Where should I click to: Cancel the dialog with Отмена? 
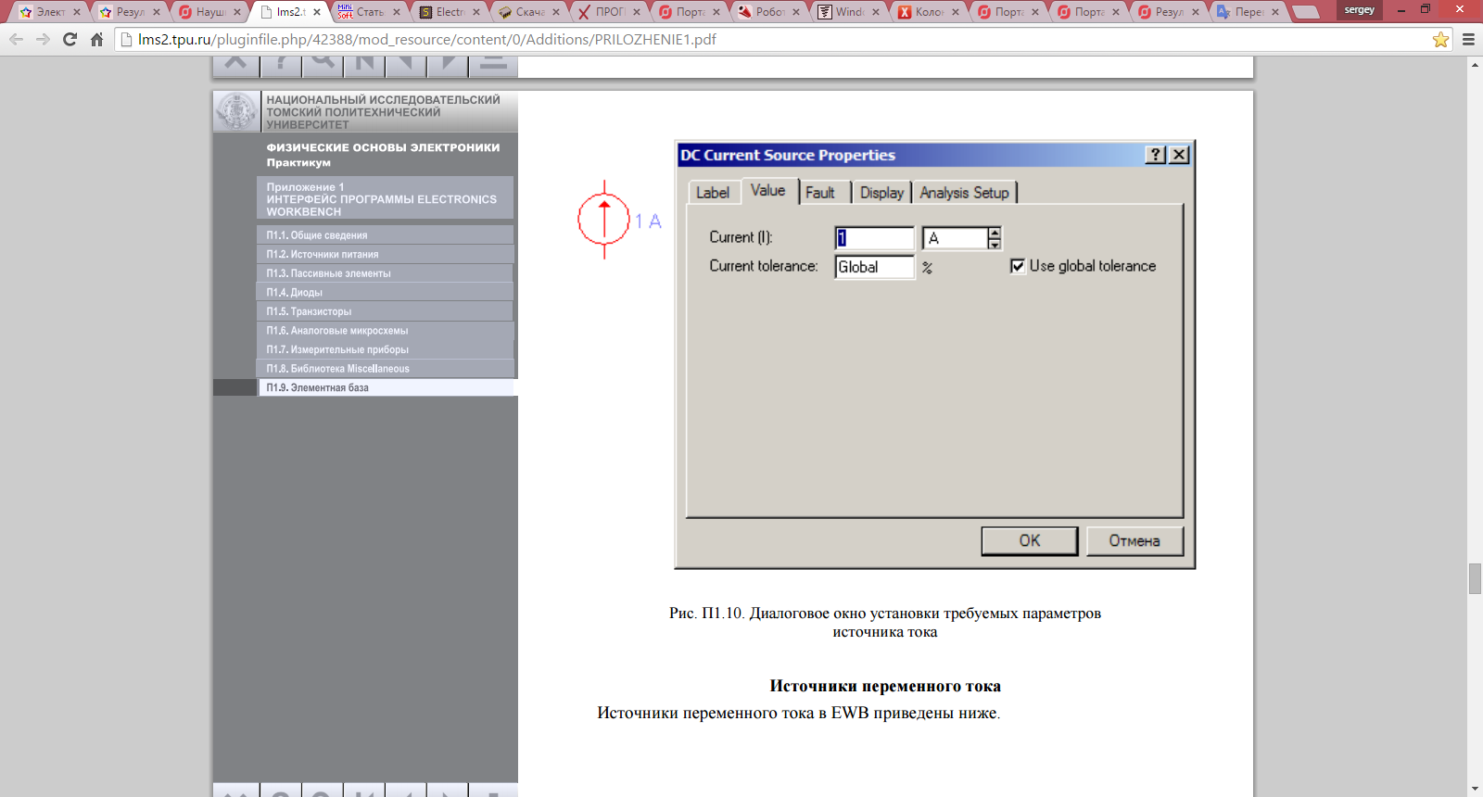tap(1134, 541)
